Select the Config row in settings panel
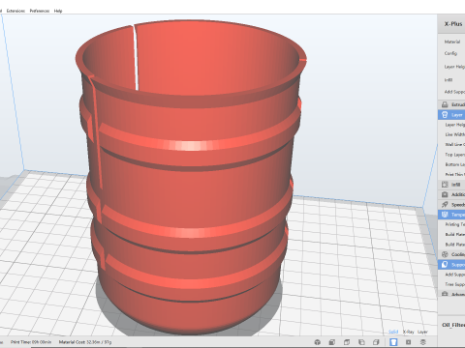 coord(450,53)
